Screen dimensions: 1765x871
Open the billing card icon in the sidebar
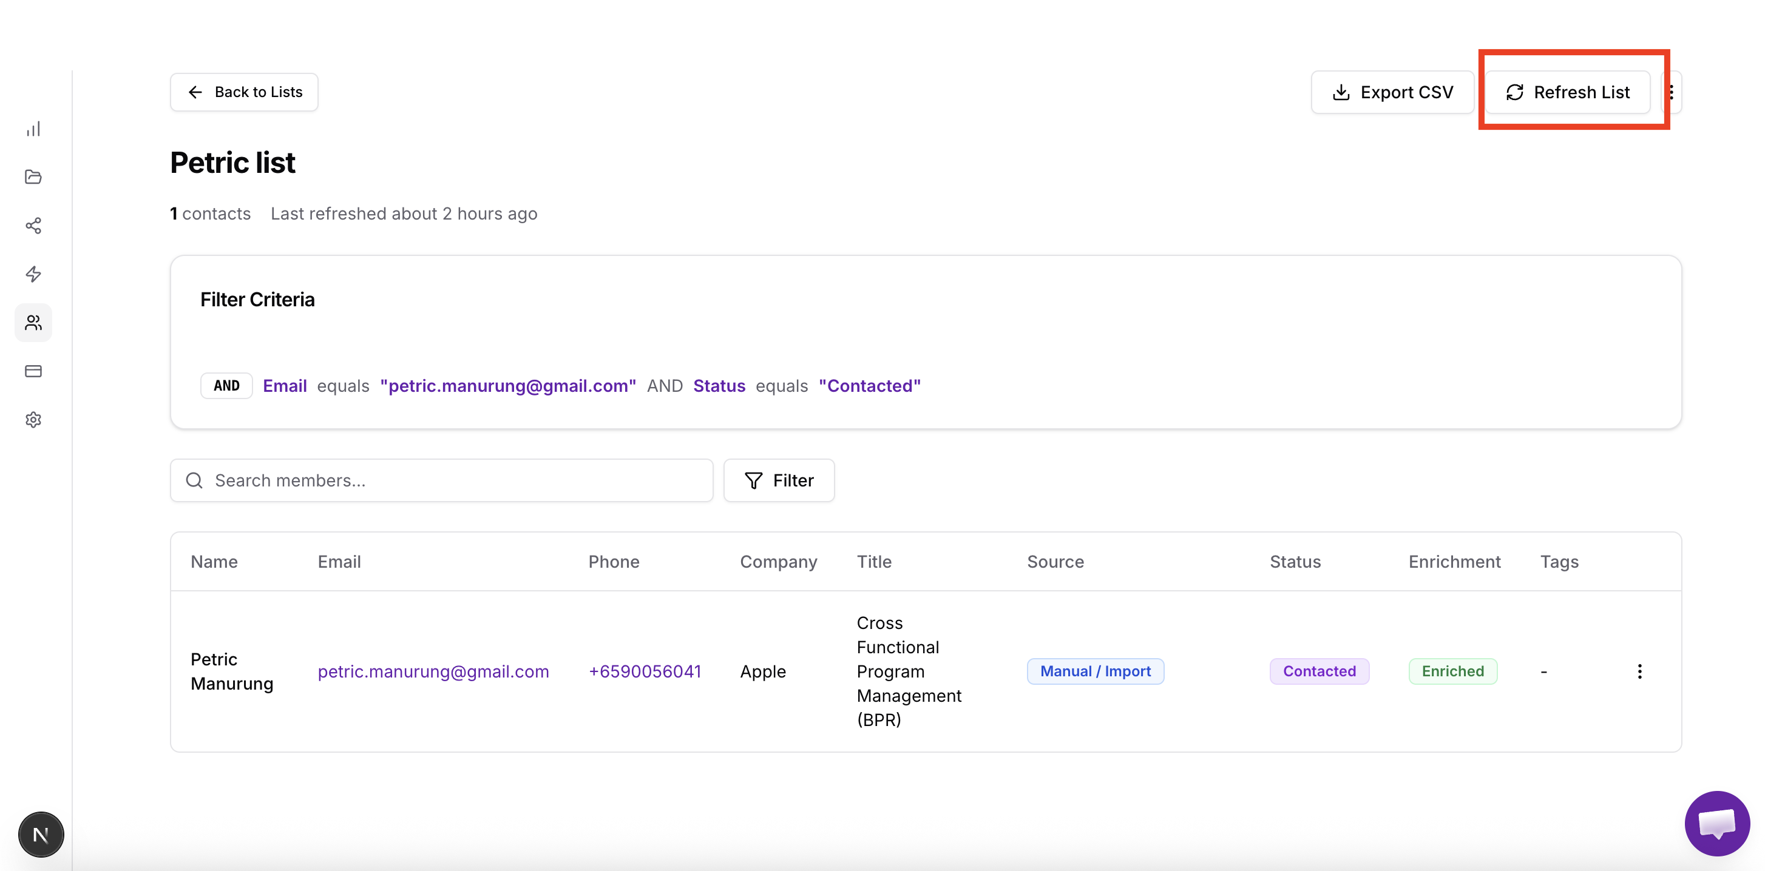point(33,371)
